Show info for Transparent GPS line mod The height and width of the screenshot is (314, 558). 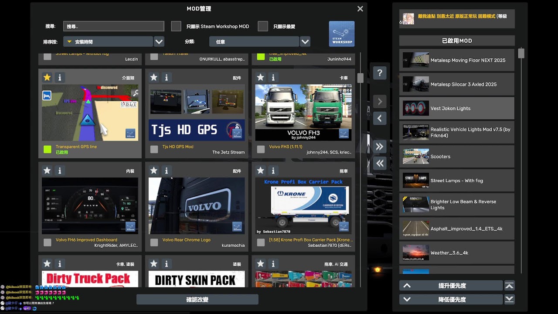coord(60,78)
